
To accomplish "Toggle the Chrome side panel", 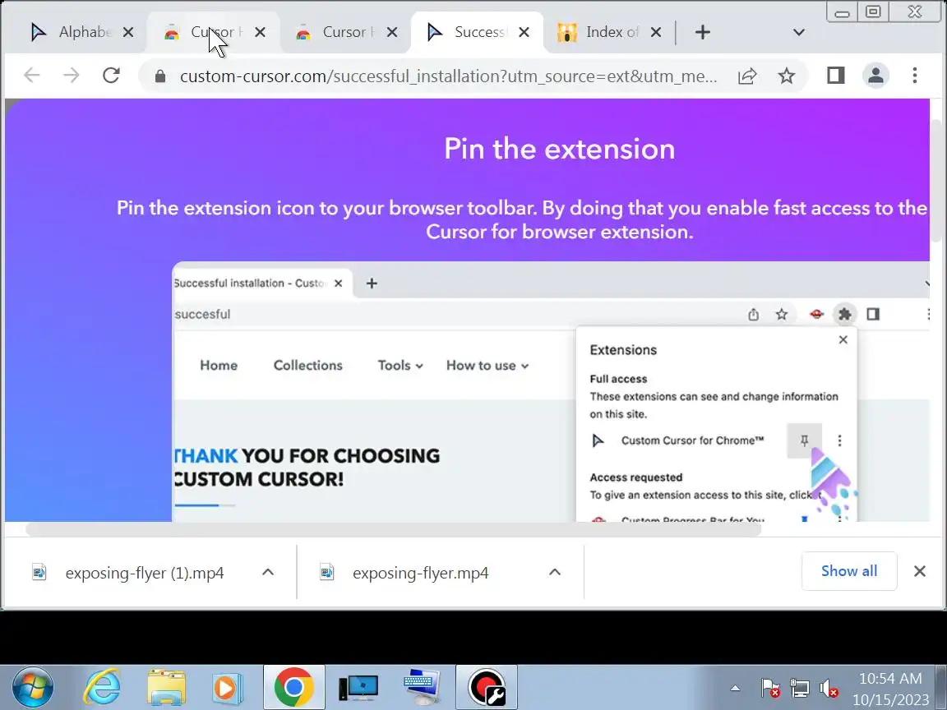I will click(x=836, y=76).
